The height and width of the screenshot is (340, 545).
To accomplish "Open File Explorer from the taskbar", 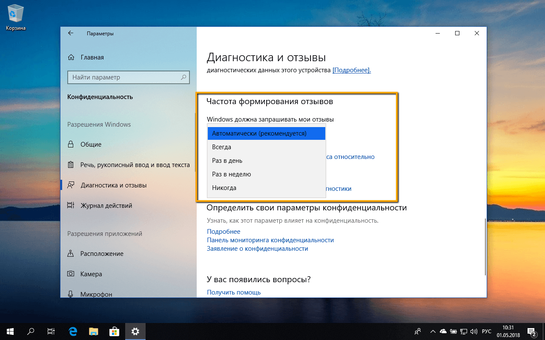I will [x=94, y=331].
